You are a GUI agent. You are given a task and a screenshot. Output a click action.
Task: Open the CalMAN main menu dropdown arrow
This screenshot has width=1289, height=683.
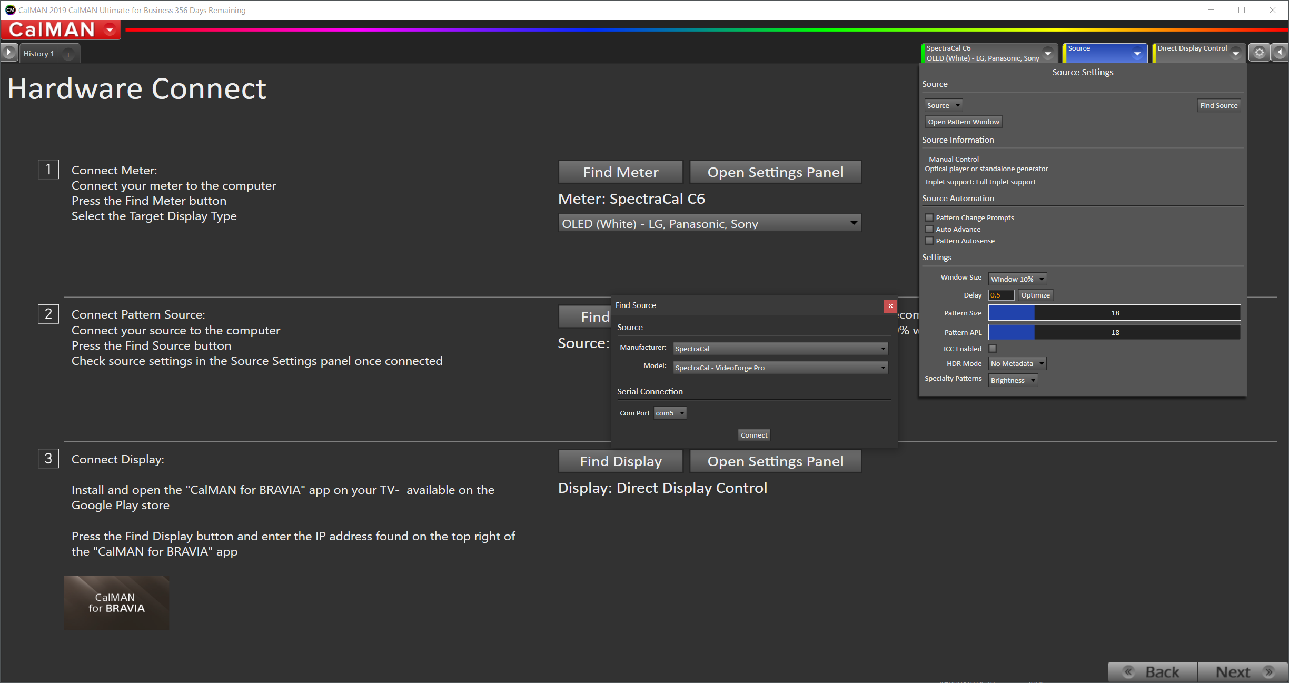point(110,29)
